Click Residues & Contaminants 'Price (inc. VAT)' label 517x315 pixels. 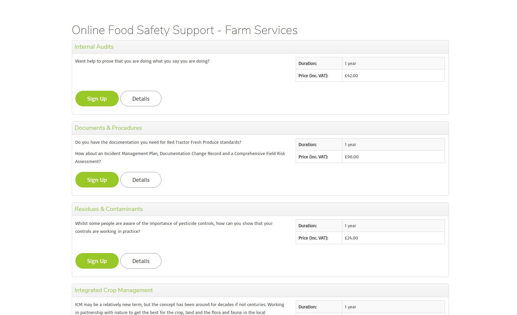(x=313, y=238)
